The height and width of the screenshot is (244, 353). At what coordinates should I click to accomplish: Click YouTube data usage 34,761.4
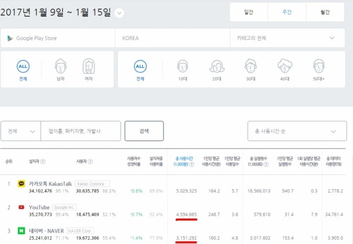coord(334,214)
